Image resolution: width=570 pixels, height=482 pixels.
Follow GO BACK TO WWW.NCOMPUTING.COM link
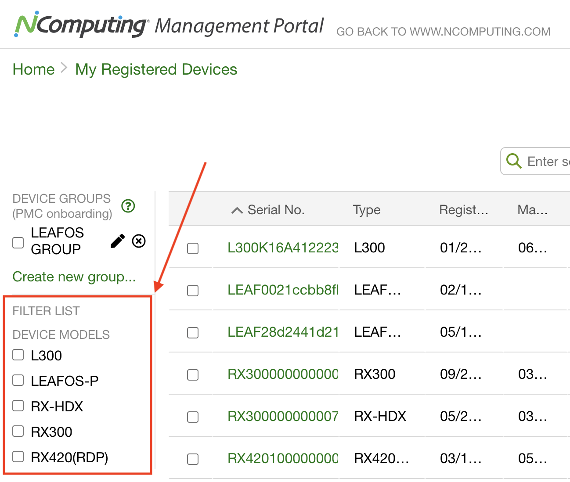[x=443, y=32]
